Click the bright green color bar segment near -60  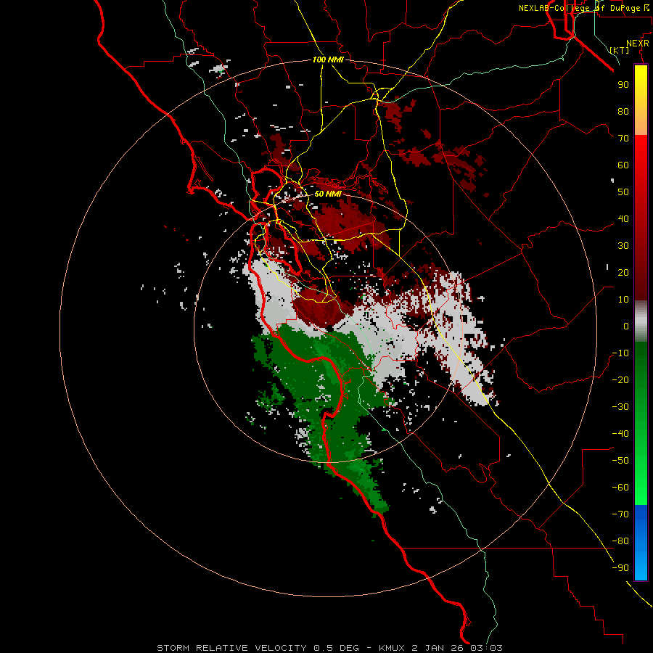(x=641, y=483)
